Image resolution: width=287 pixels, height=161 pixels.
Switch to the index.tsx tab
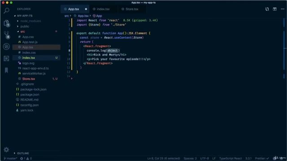pos(103,9)
